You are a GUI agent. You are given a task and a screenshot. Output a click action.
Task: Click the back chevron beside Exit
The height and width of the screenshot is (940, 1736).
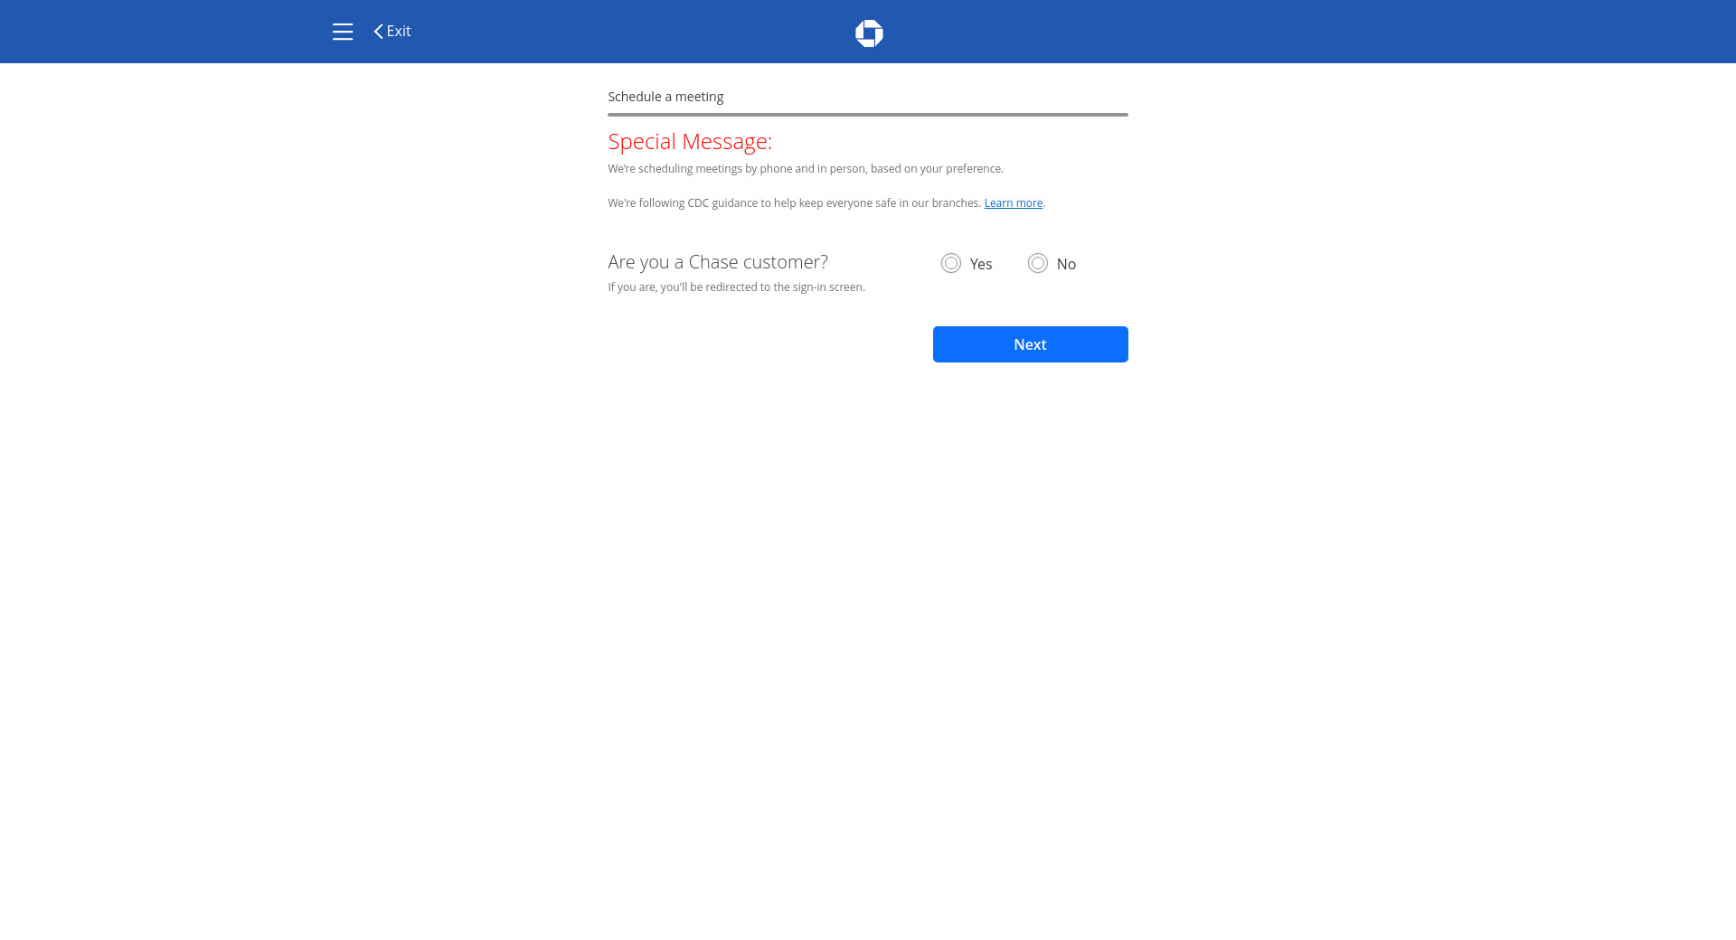click(x=378, y=32)
